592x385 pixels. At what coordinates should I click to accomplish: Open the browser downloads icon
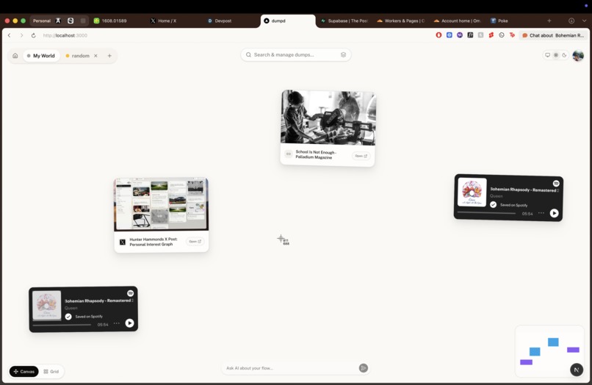571,21
